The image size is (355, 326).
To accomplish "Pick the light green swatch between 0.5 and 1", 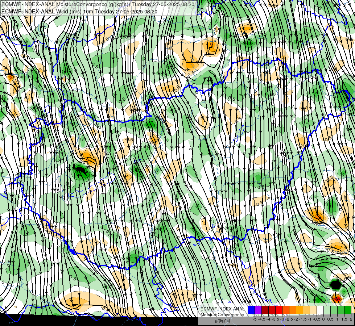I will pos(334,310).
